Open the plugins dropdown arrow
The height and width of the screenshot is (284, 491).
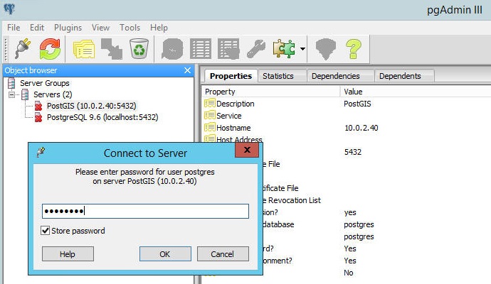pyautogui.click(x=302, y=49)
